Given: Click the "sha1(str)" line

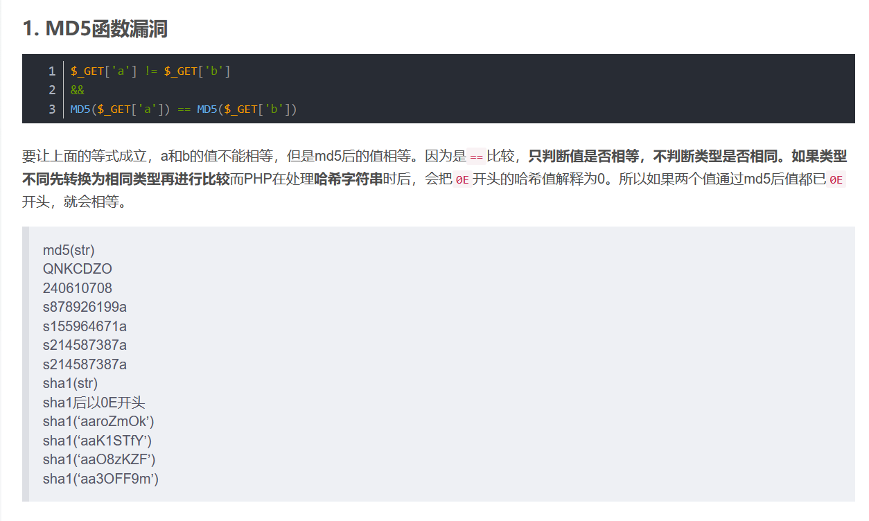Looking at the screenshot, I should (70, 383).
